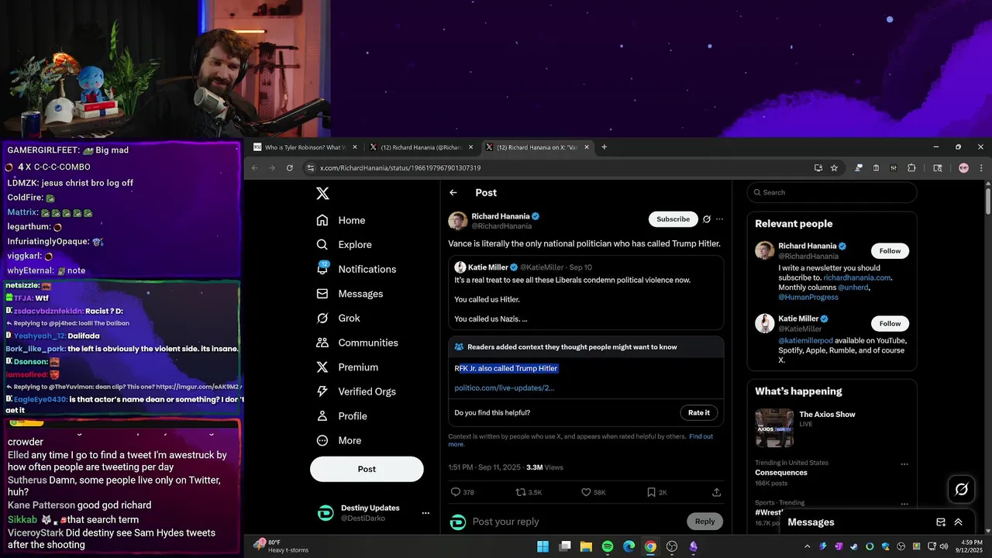Go back in Chrome
Viewport: 992px width, 558px height.
(x=254, y=168)
